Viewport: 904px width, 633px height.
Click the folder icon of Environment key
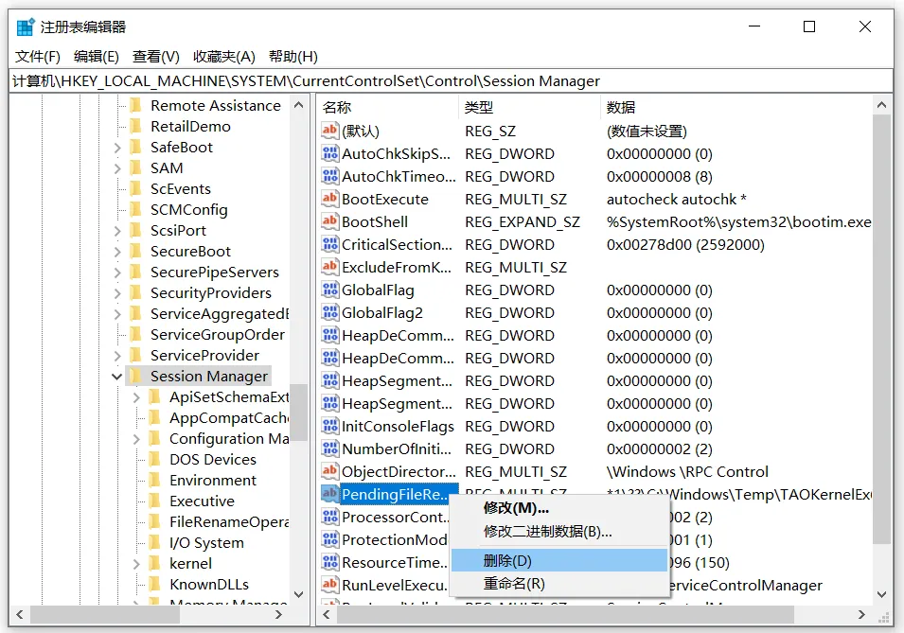point(154,481)
